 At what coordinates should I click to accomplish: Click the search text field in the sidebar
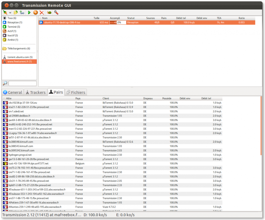click(x=22, y=83)
